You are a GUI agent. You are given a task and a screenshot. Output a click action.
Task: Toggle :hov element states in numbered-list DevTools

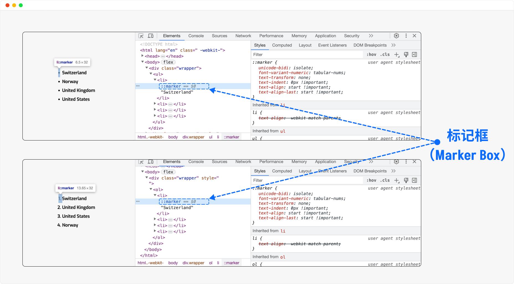[371, 180]
